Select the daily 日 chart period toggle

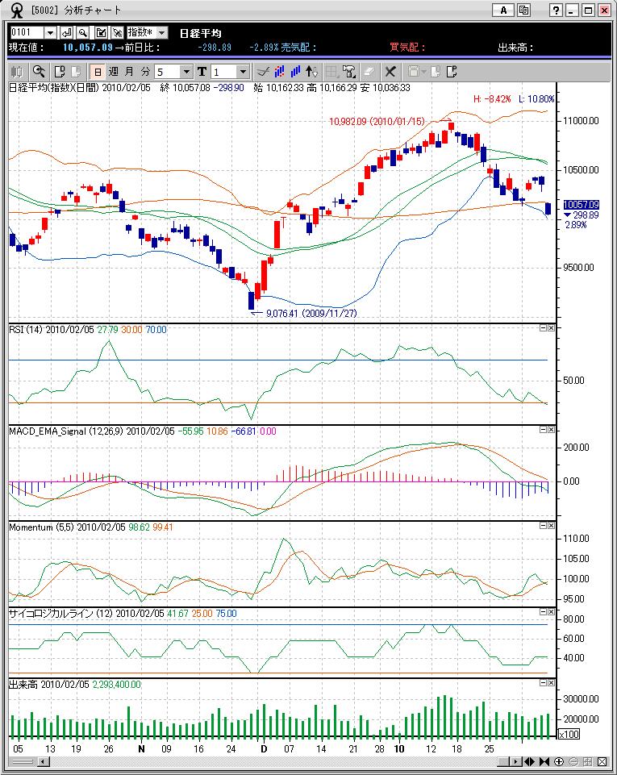[x=98, y=71]
